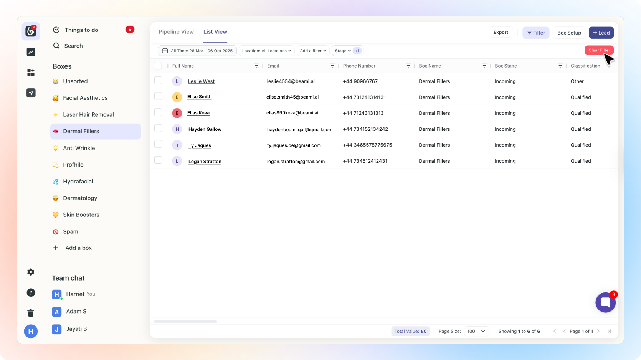
Task: Click the Phone Number column filter icon
Action: coord(408,66)
